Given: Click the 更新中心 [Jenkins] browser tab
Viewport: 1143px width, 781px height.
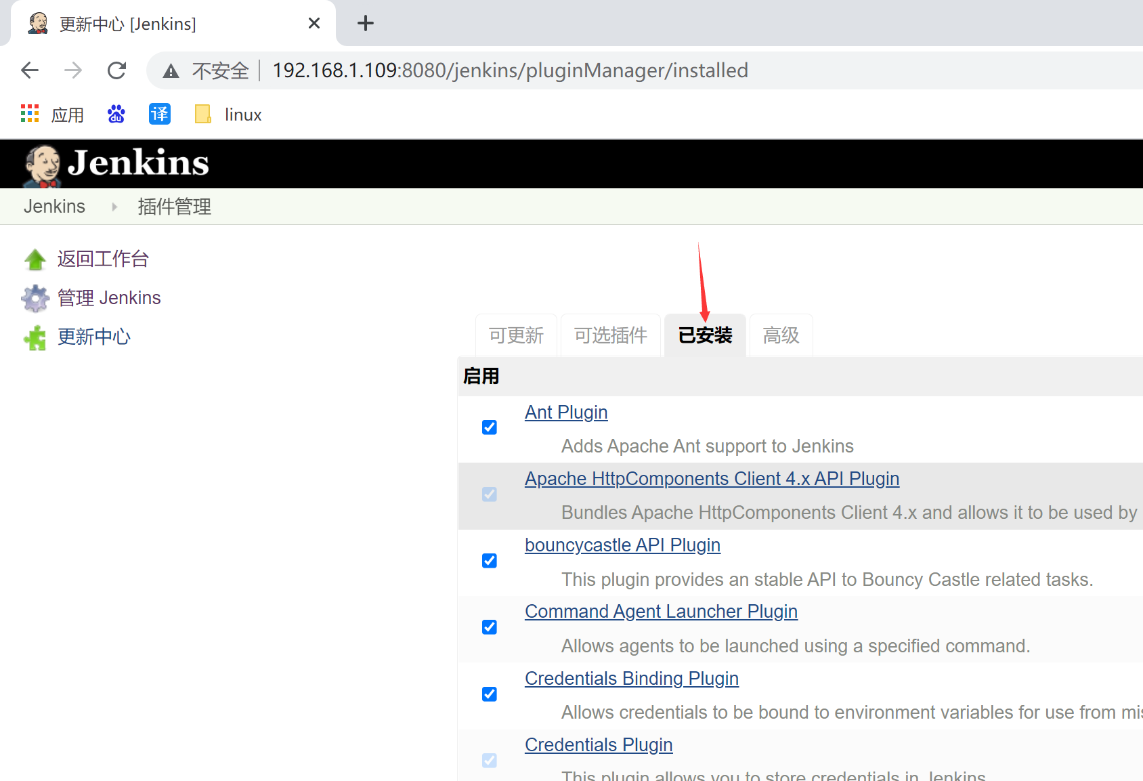Looking at the screenshot, I should coord(173,24).
